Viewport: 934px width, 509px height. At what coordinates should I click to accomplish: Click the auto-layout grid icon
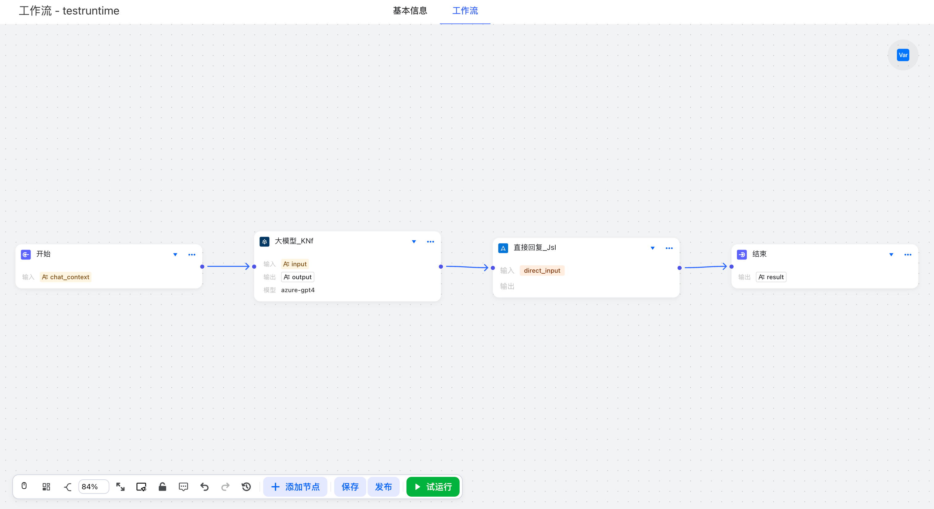46,486
